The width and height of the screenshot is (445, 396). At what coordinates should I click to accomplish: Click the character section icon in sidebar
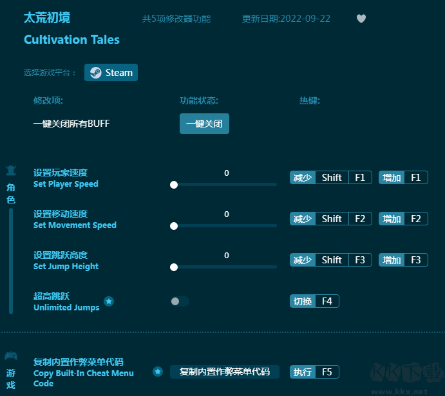click(x=11, y=171)
